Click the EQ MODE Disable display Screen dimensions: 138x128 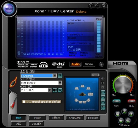81,38
